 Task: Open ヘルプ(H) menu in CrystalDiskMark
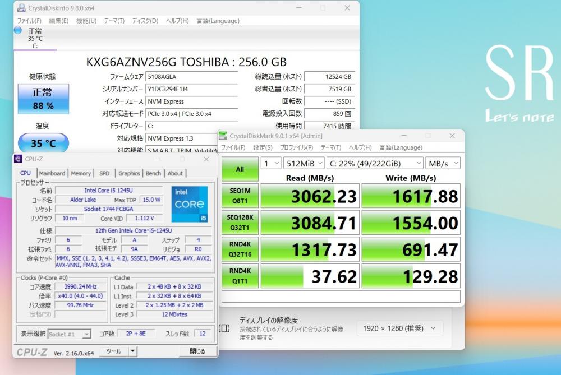coord(360,147)
